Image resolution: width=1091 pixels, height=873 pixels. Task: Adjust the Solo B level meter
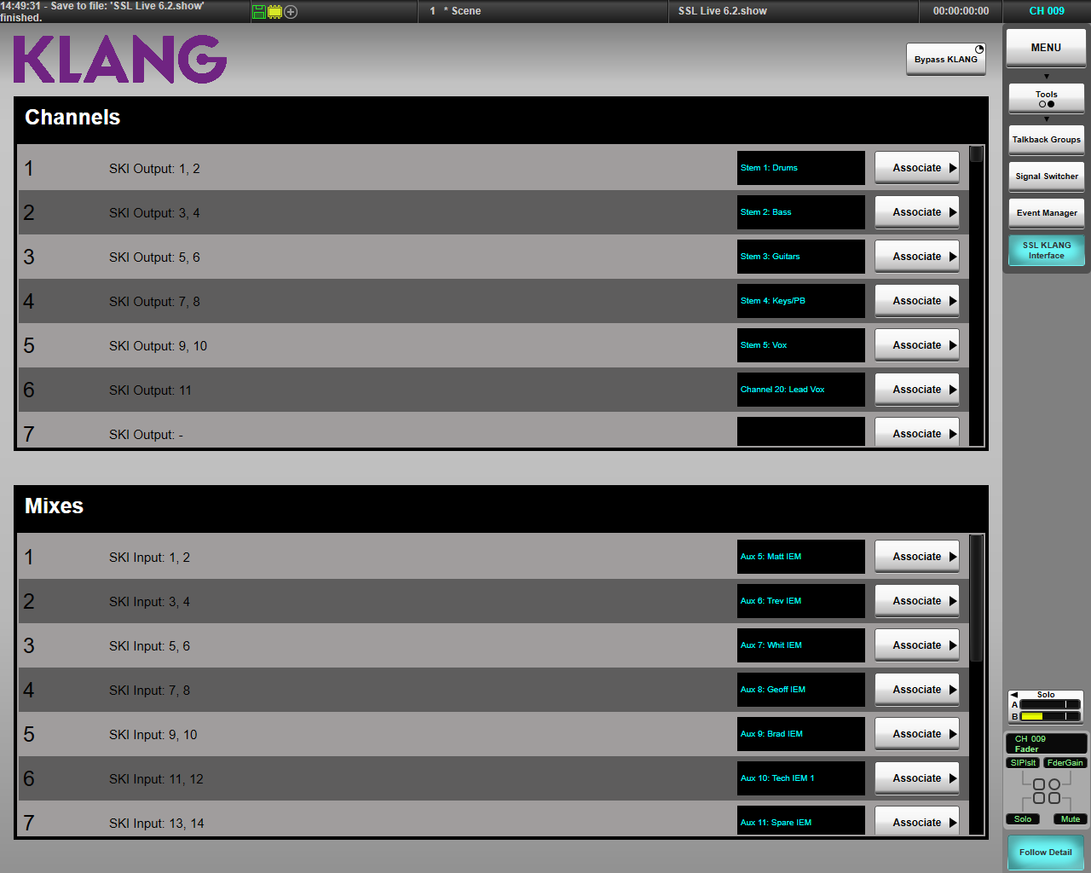click(x=1048, y=716)
